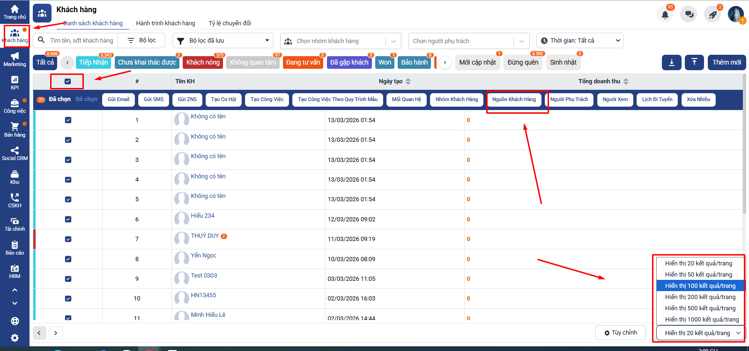This screenshot has height=351, width=749.
Task: Go to Bán hàng shopping cart module
Action: (15, 130)
